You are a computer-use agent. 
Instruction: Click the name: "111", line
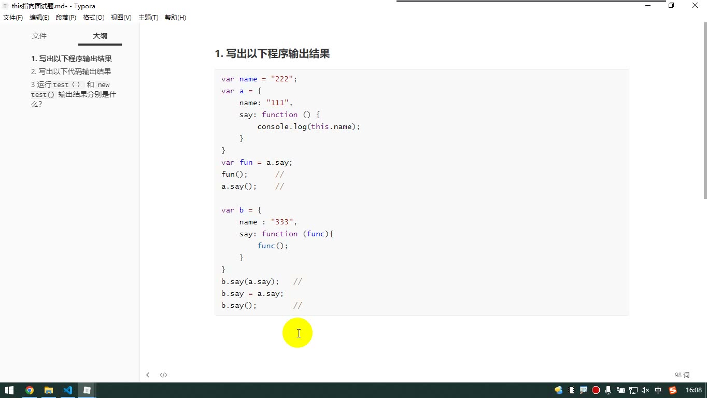click(266, 103)
